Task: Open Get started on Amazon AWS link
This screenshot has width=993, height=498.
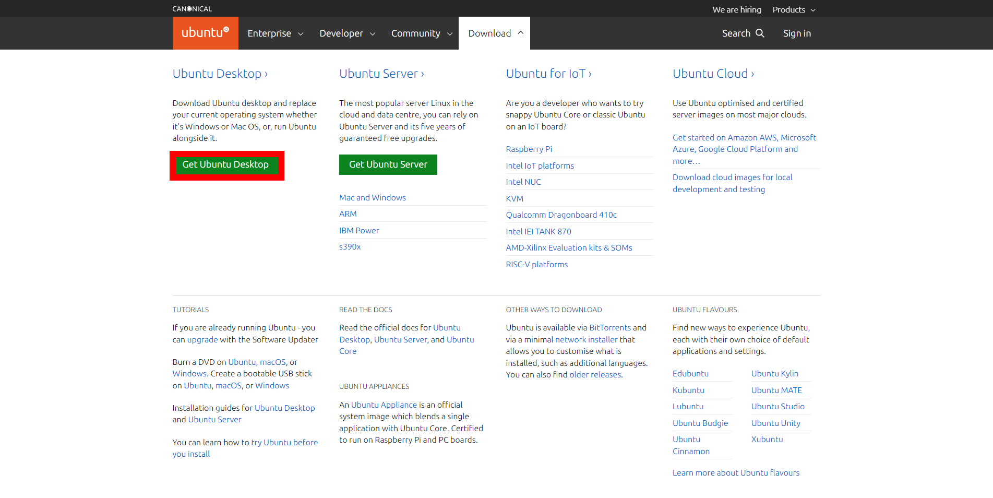Action: coord(744,149)
